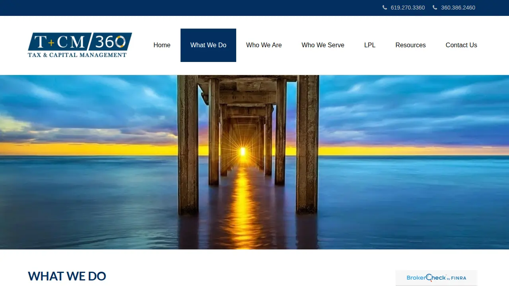Call the 619.270.3360 phone number link
The image size is (509, 286).
(x=408, y=8)
